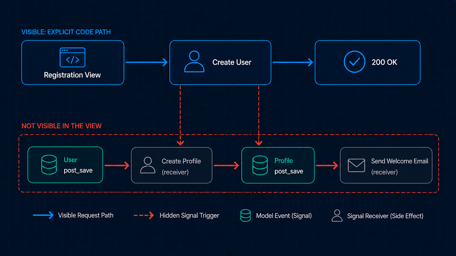Click the 'Hidden Signal Trigger' legend text
This screenshot has height=256, width=456.
[189, 215]
